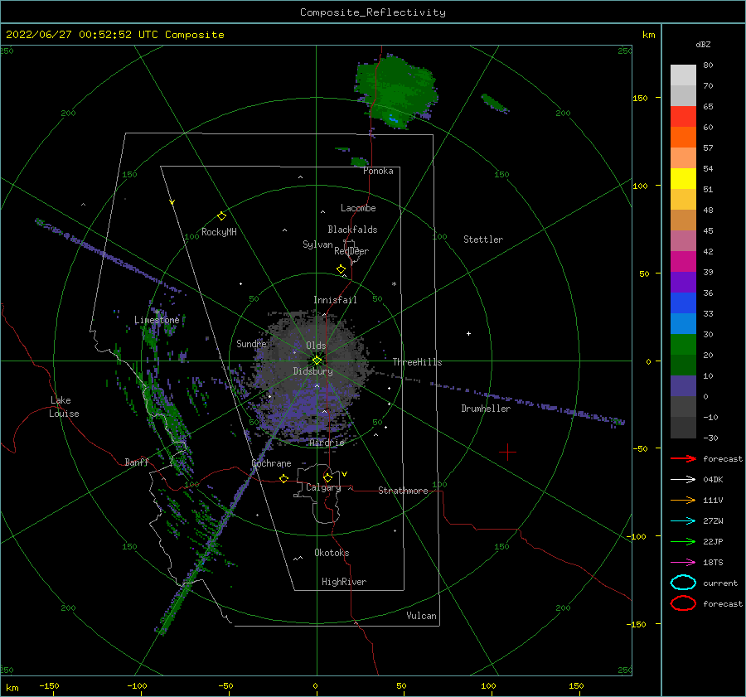Click the Drumheller label
This screenshot has height=697, width=746.
486,409
